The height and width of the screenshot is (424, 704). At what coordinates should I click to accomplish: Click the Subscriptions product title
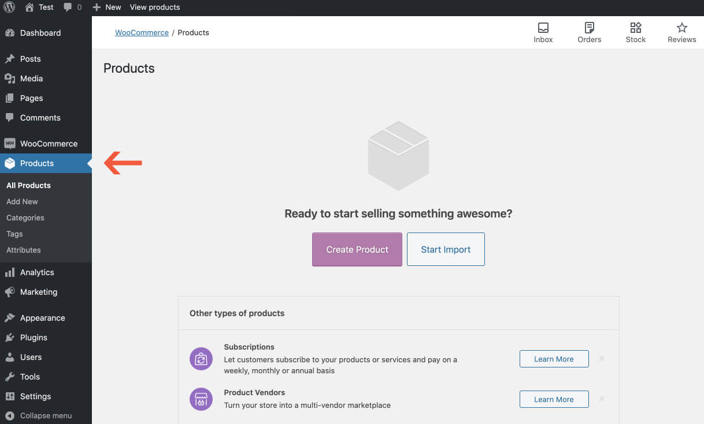[x=249, y=347]
